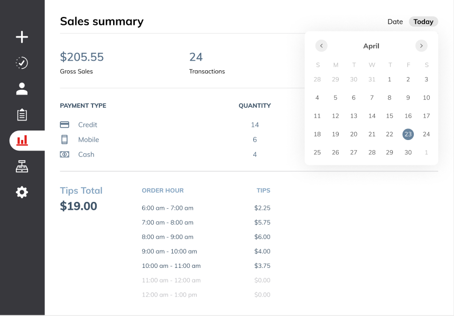The height and width of the screenshot is (316, 454).
Task: Click the Date label next to Today
Action: point(395,22)
